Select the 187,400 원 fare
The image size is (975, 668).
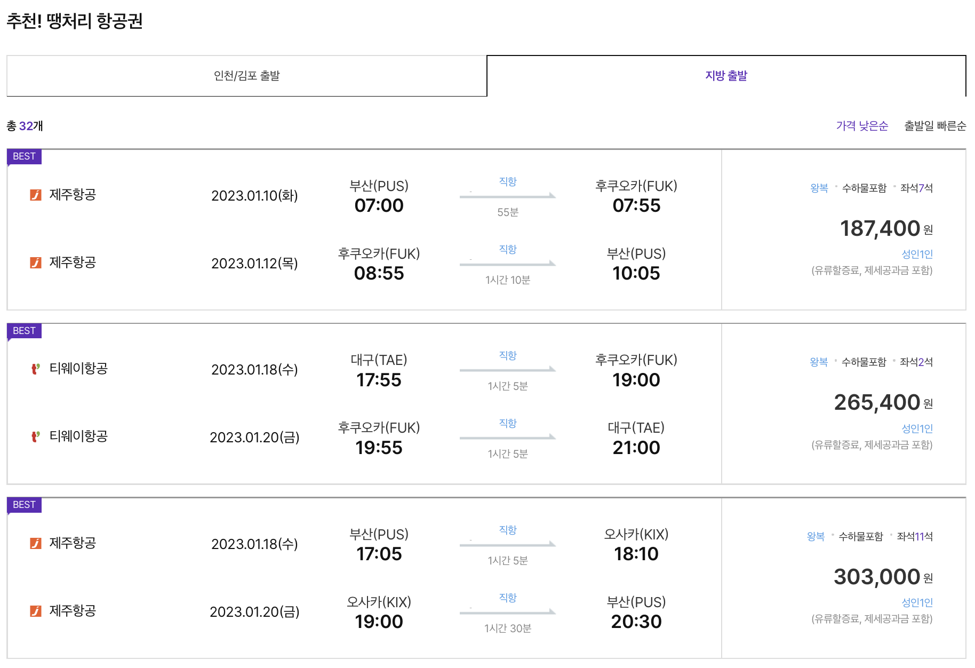click(886, 228)
